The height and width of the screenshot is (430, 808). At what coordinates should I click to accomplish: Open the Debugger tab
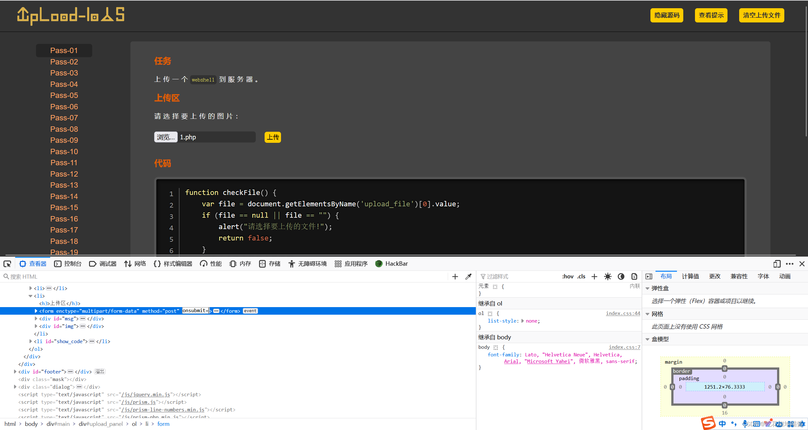103,264
